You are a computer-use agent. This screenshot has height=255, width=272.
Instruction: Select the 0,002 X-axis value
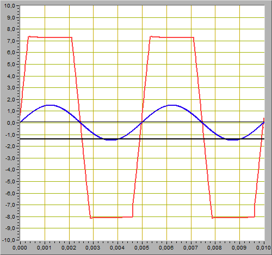[x=69, y=248]
